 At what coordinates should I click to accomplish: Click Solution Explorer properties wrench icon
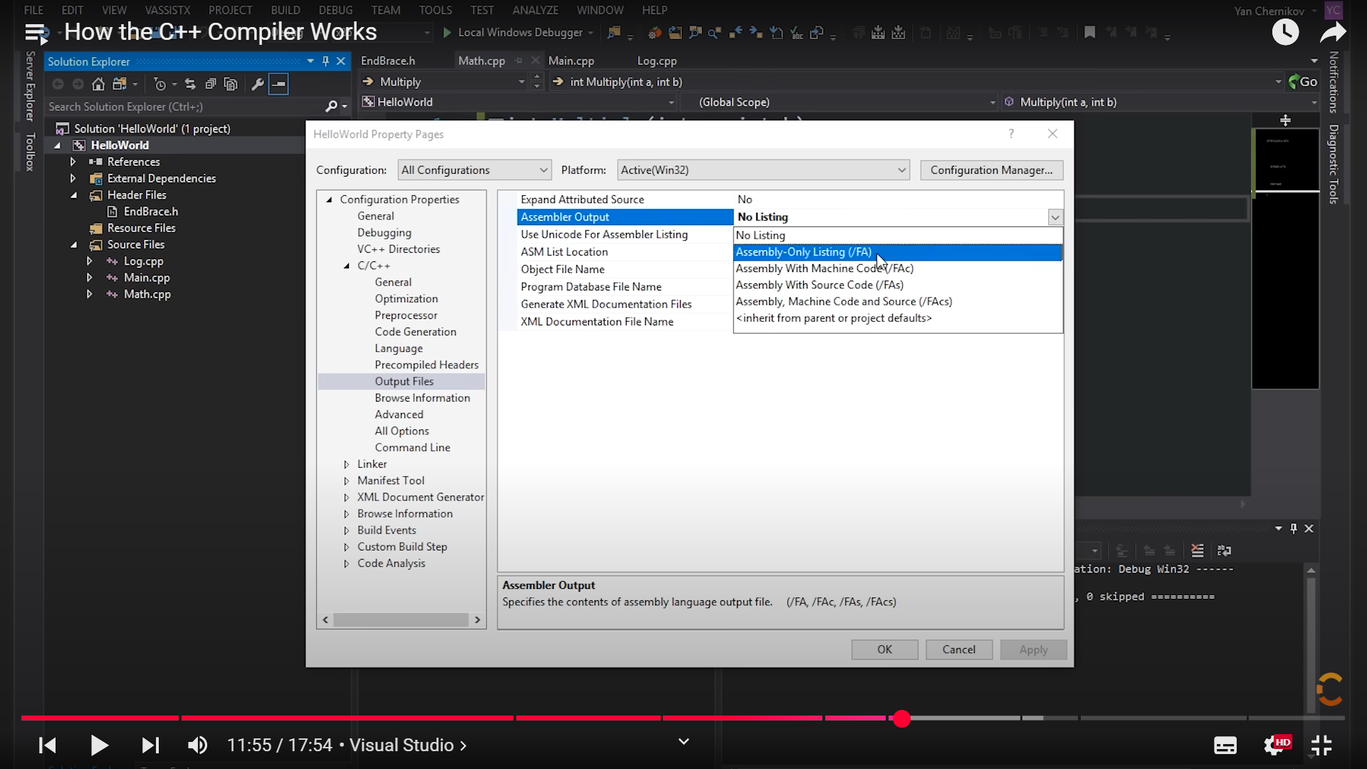[258, 84]
